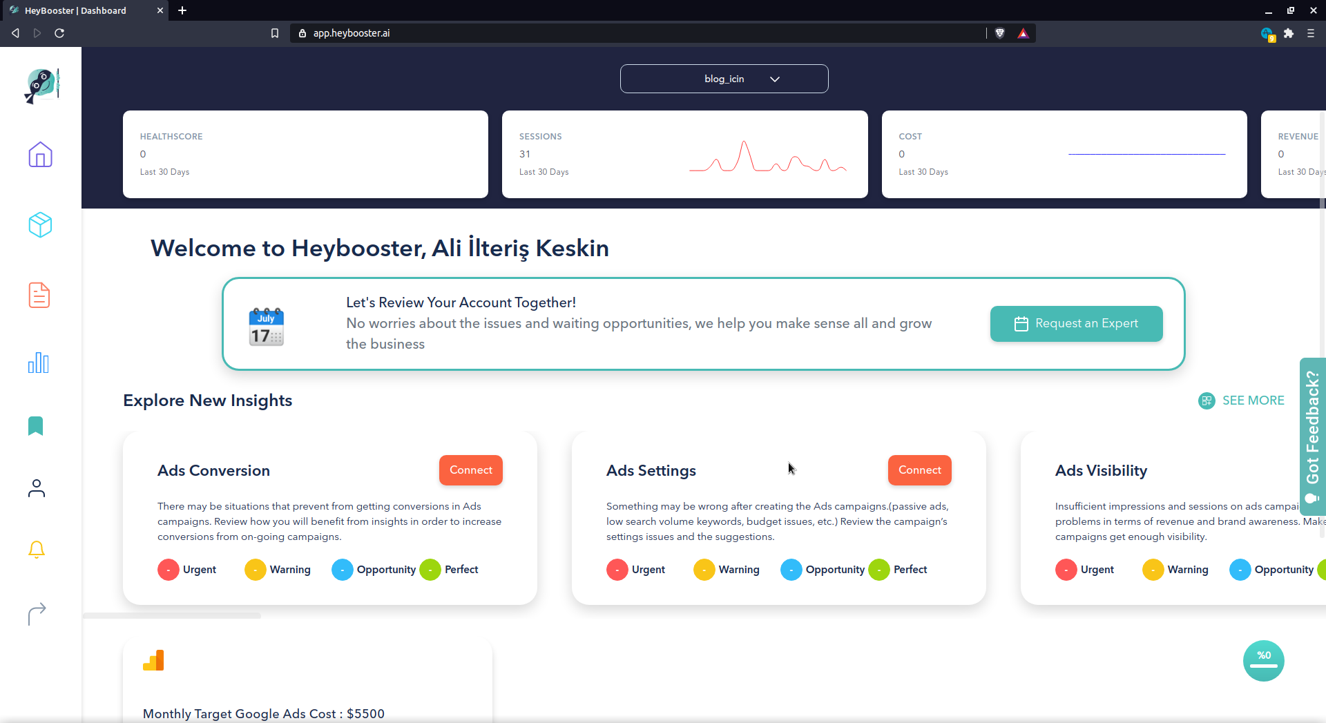1326x723 pixels.
Task: Click the %0 progress circle badge
Action: tap(1263, 661)
